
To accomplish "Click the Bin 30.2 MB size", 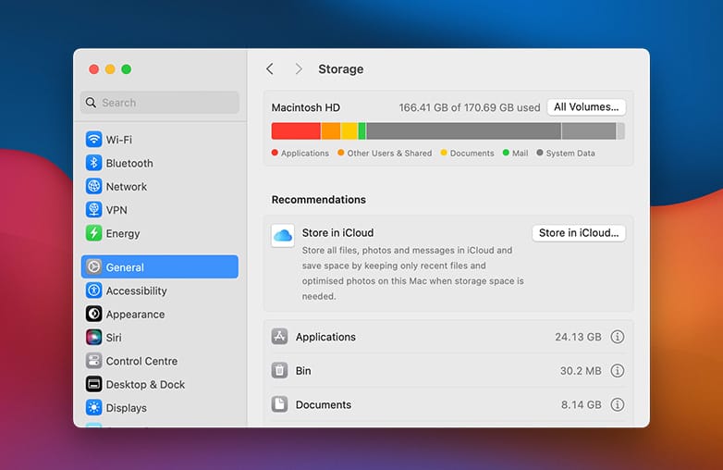I will (x=581, y=370).
